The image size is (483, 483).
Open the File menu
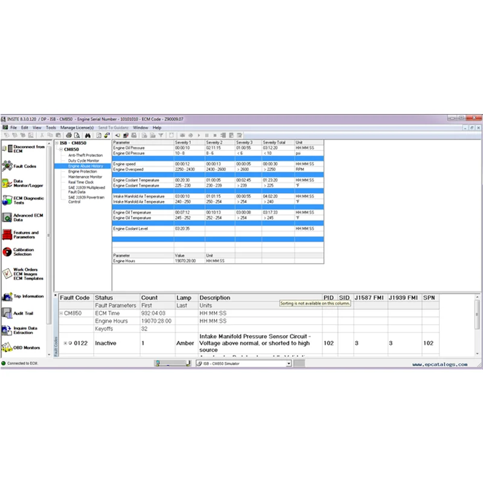point(13,127)
